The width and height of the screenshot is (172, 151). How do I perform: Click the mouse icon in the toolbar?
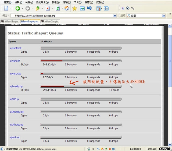coord(132,8)
